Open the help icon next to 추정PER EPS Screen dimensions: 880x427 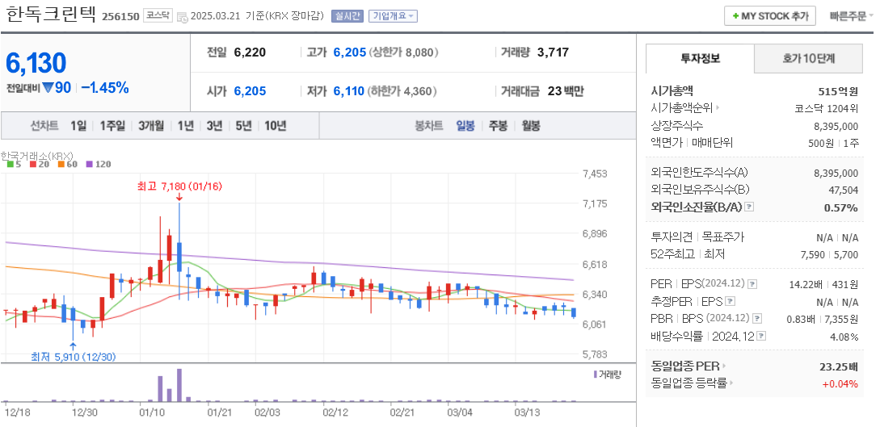pyautogui.click(x=730, y=301)
